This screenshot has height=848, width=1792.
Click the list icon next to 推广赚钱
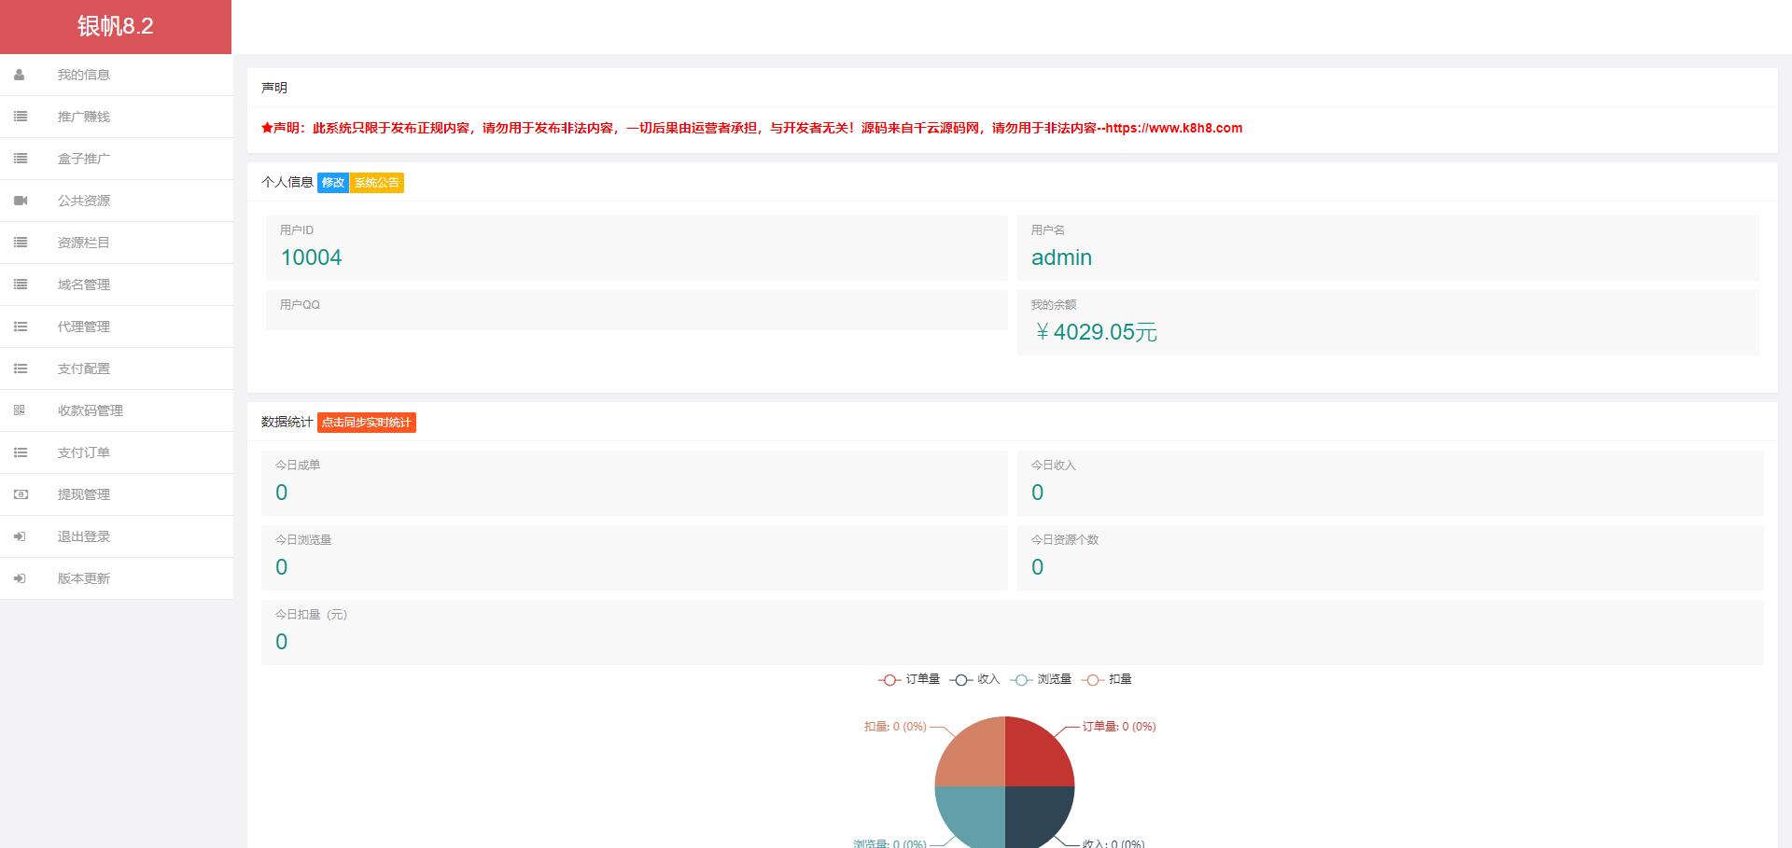coord(21,117)
